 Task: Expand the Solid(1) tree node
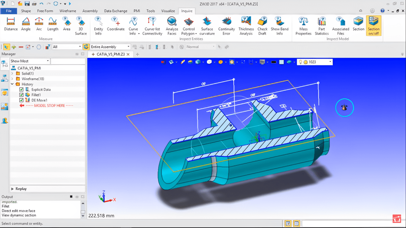pos(12,73)
